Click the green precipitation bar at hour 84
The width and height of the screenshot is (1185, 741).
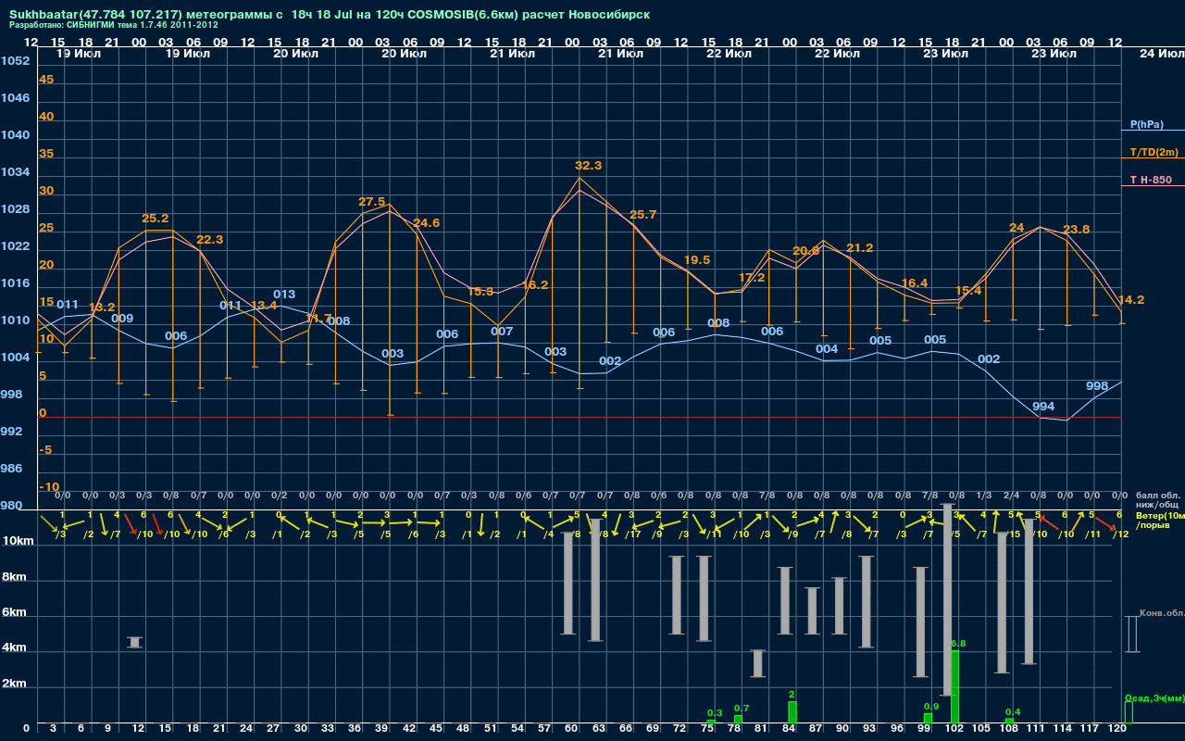click(x=792, y=712)
